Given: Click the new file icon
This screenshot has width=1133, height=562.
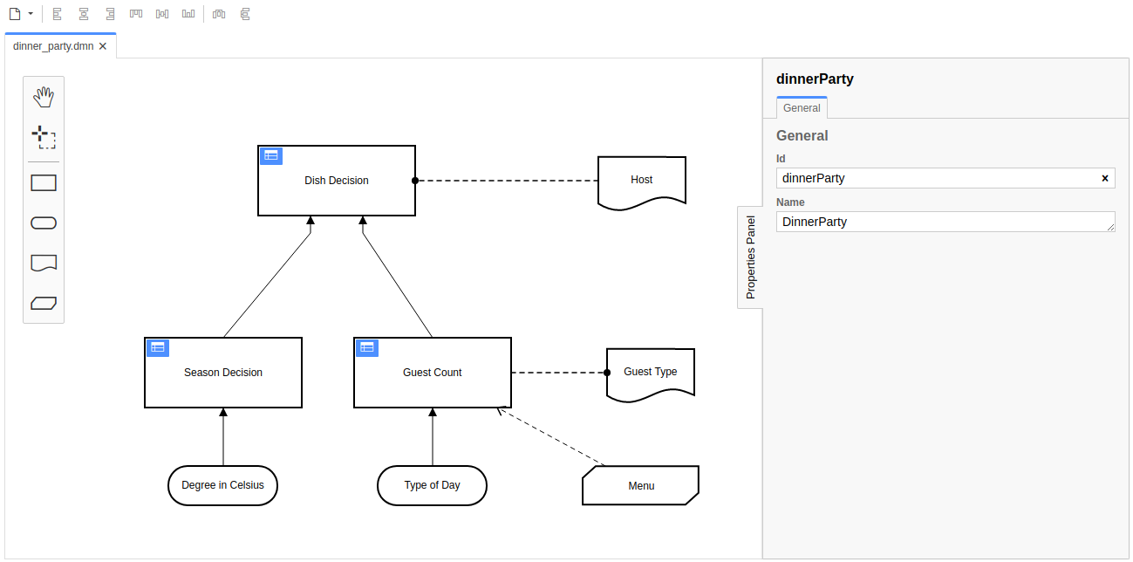Looking at the screenshot, I should (15, 14).
